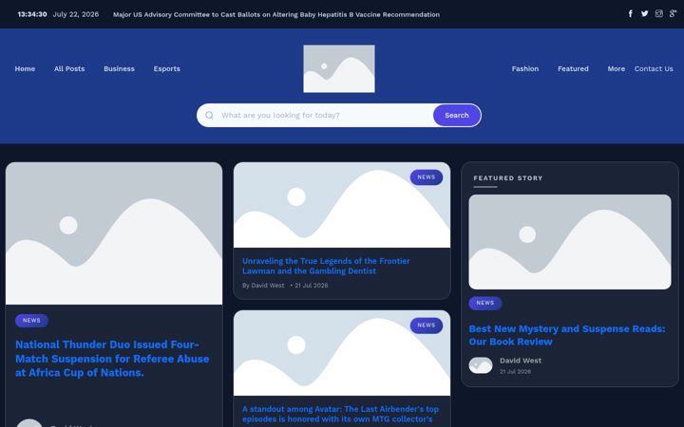684x427 pixels.
Task: Click the site logo placeholder image
Action: tap(339, 69)
